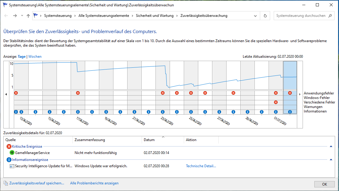Go back with the navigation arrow
Screen dimensions: 339x191
coord(6,16)
